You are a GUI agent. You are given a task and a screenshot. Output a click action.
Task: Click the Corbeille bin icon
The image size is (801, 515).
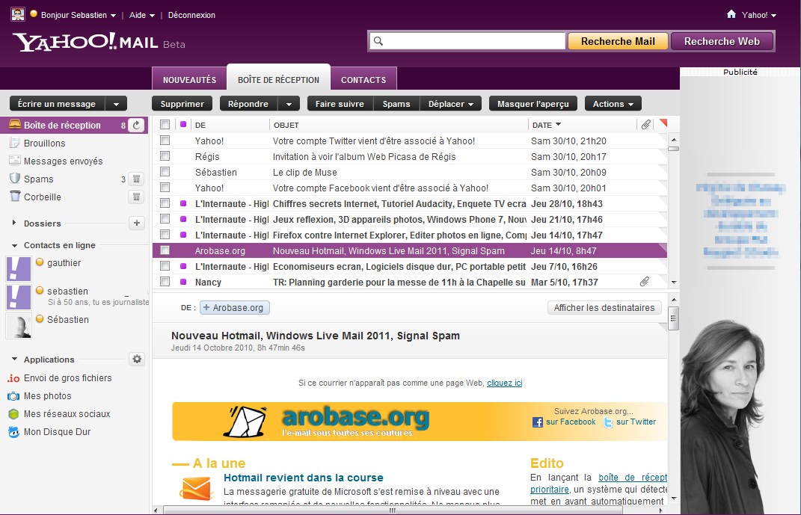coord(15,196)
